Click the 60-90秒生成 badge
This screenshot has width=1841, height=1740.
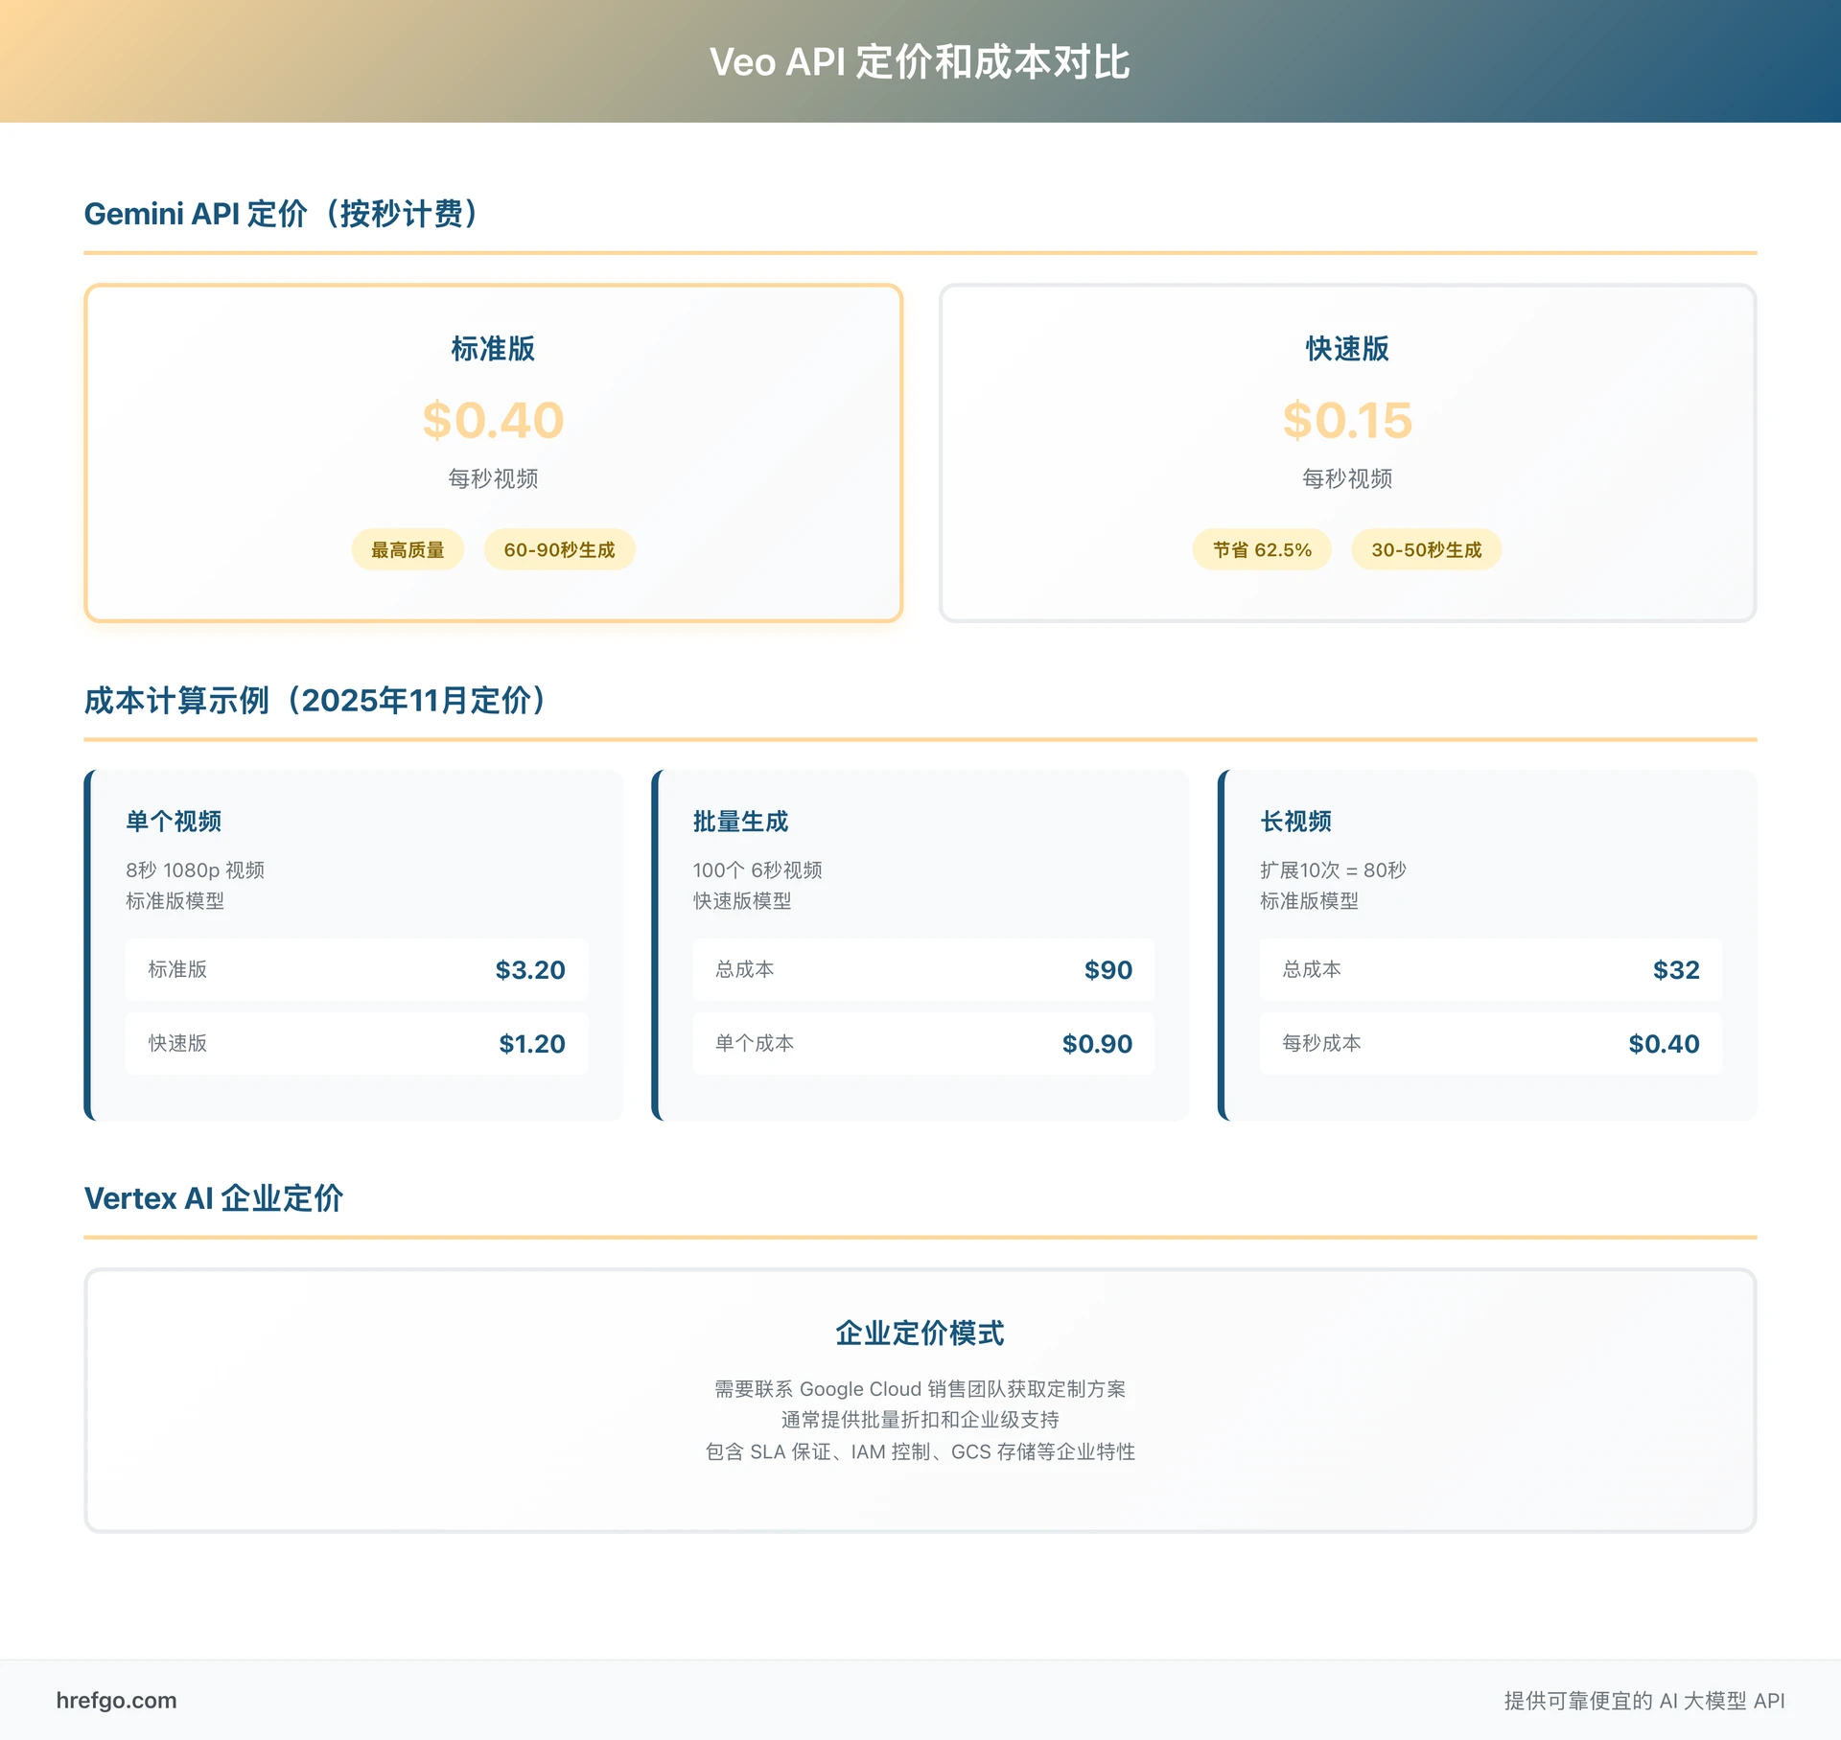559,548
